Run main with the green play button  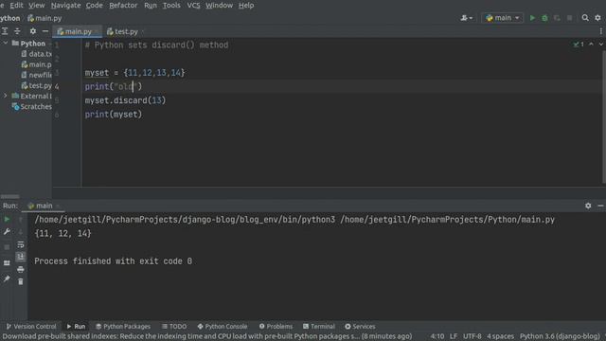tap(532, 18)
